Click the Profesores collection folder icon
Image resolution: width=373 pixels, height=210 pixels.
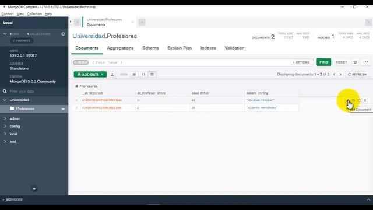coord(12,108)
